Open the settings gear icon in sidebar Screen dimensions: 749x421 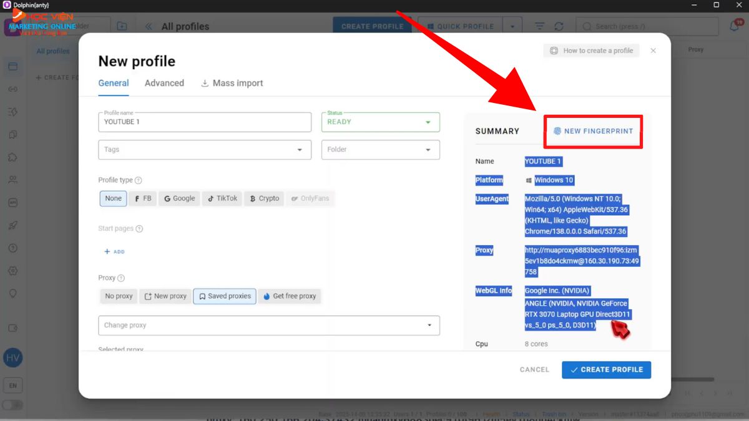click(12, 271)
